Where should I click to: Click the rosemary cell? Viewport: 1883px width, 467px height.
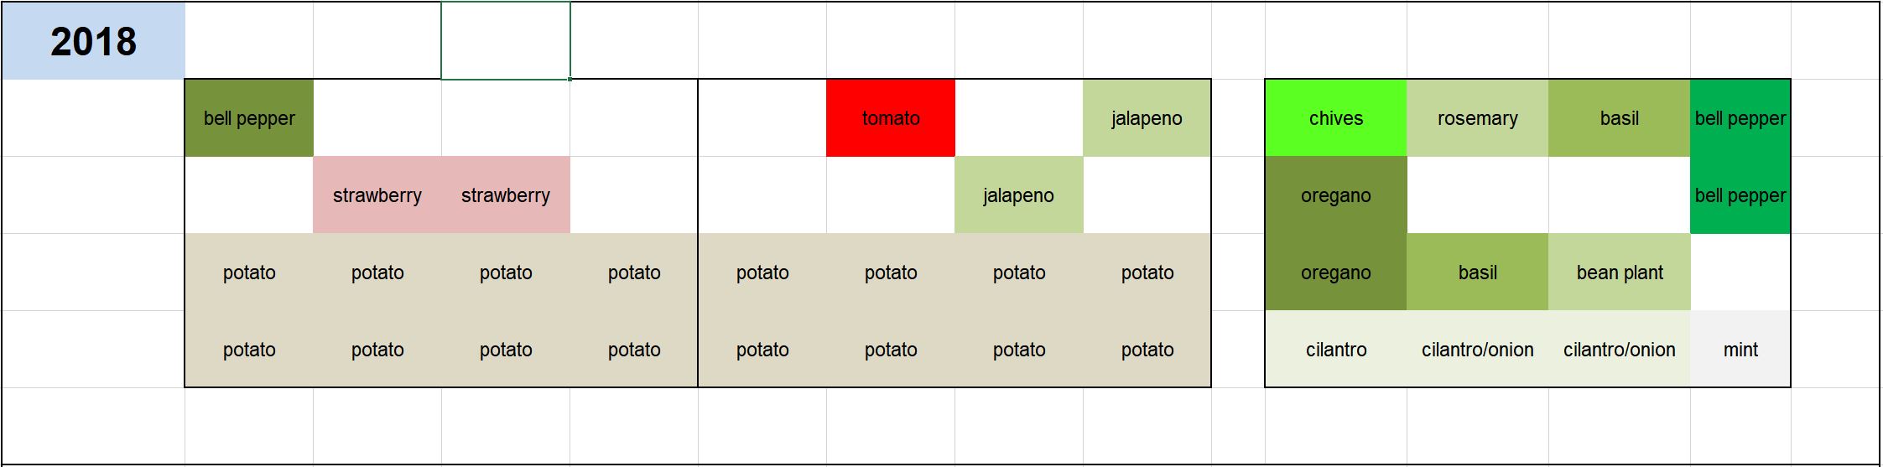[x=1477, y=118]
